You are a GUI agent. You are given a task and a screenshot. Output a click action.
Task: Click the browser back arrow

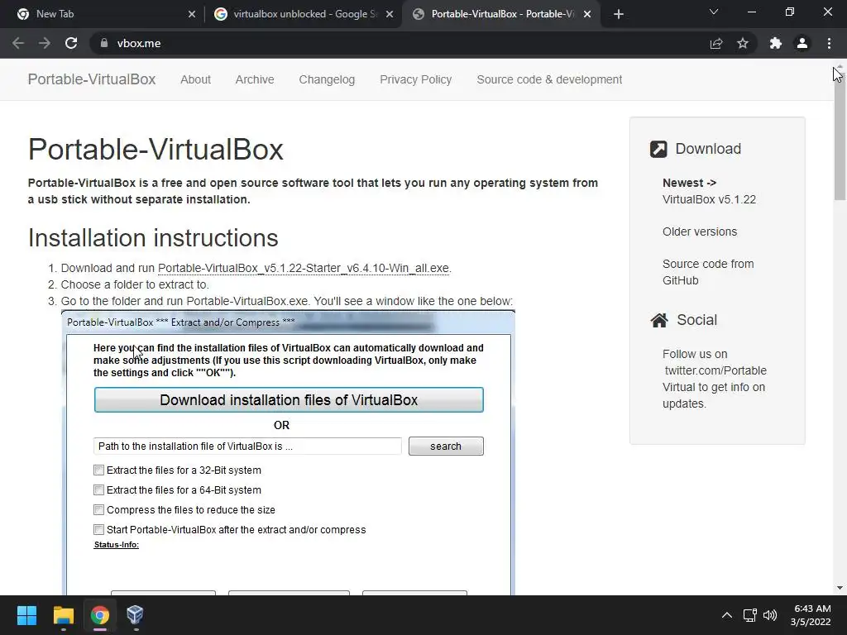(x=18, y=43)
